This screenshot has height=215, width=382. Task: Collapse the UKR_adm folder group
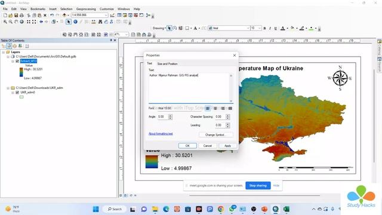(x=8, y=88)
